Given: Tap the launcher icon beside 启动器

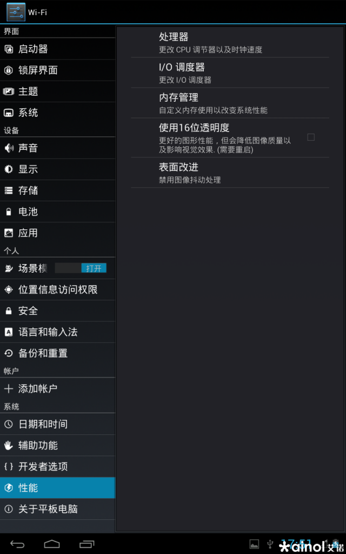Looking at the screenshot, I should click(x=9, y=49).
